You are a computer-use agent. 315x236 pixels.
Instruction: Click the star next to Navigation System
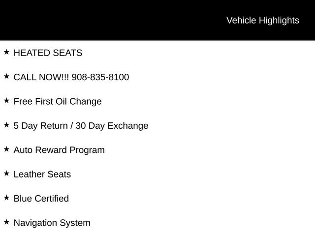pyautogui.click(x=6, y=222)
